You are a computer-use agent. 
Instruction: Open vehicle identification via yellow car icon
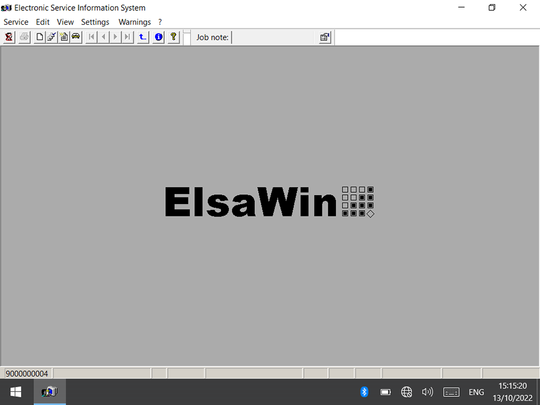pyautogui.click(x=76, y=37)
